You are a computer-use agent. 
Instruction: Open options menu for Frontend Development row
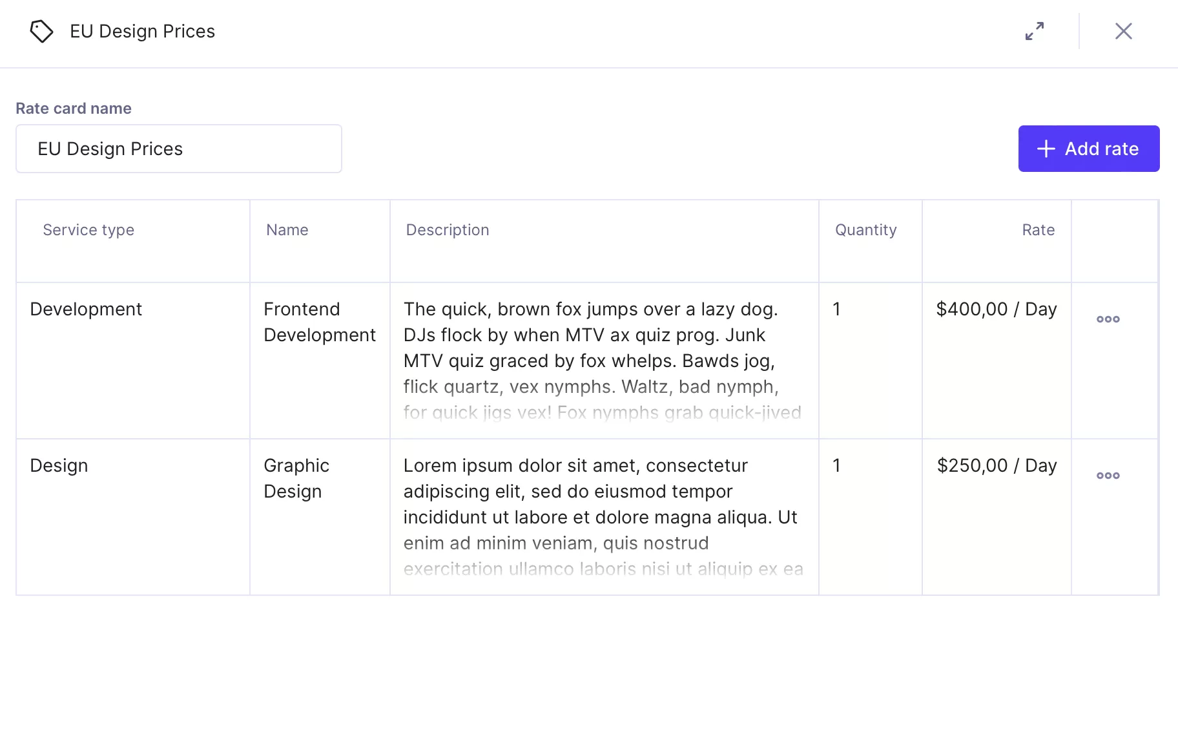pyautogui.click(x=1108, y=319)
